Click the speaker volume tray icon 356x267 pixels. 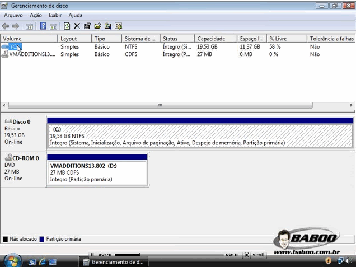pyautogui.click(x=349, y=261)
